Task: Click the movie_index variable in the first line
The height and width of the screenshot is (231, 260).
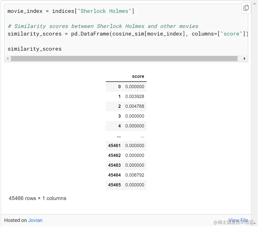Action: [25, 11]
